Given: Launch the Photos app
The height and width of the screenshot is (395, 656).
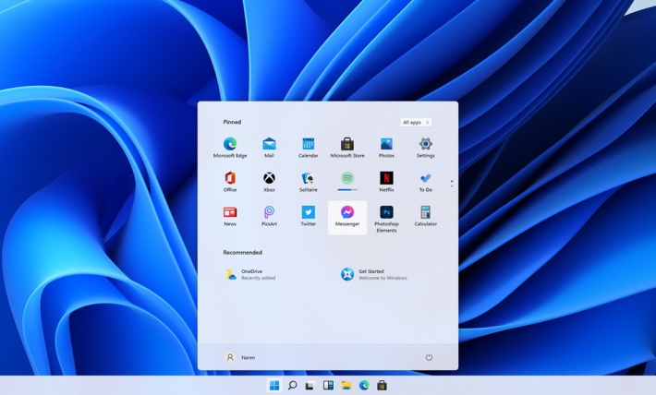Looking at the screenshot, I should (x=386, y=148).
